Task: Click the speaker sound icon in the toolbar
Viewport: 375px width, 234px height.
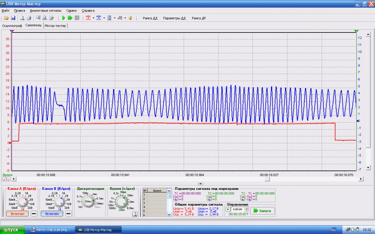Action: (x=130, y=18)
